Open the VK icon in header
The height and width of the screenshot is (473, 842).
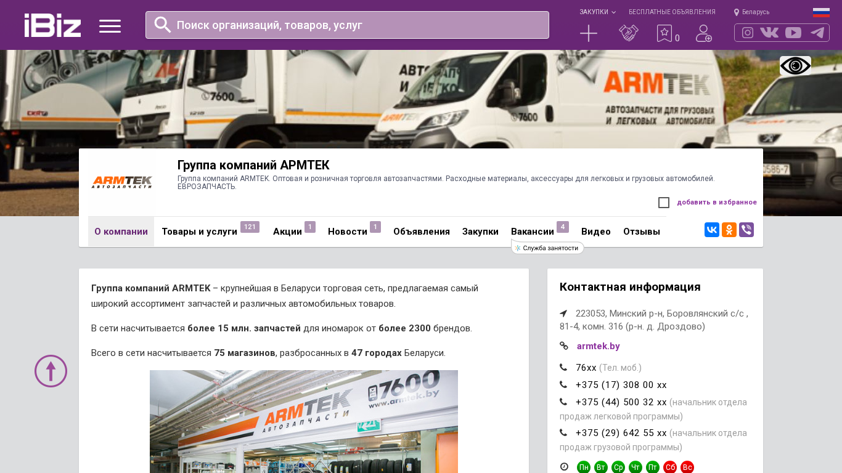click(769, 33)
